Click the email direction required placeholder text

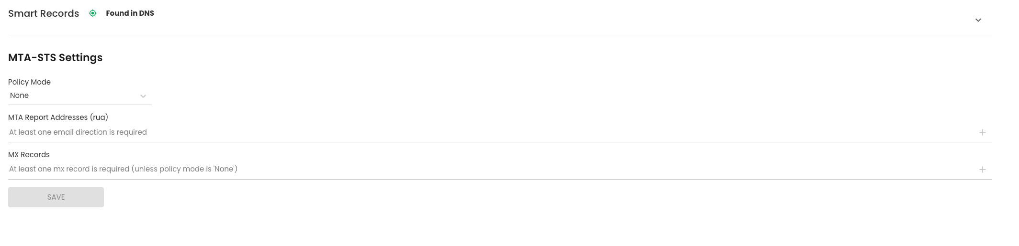coord(78,132)
